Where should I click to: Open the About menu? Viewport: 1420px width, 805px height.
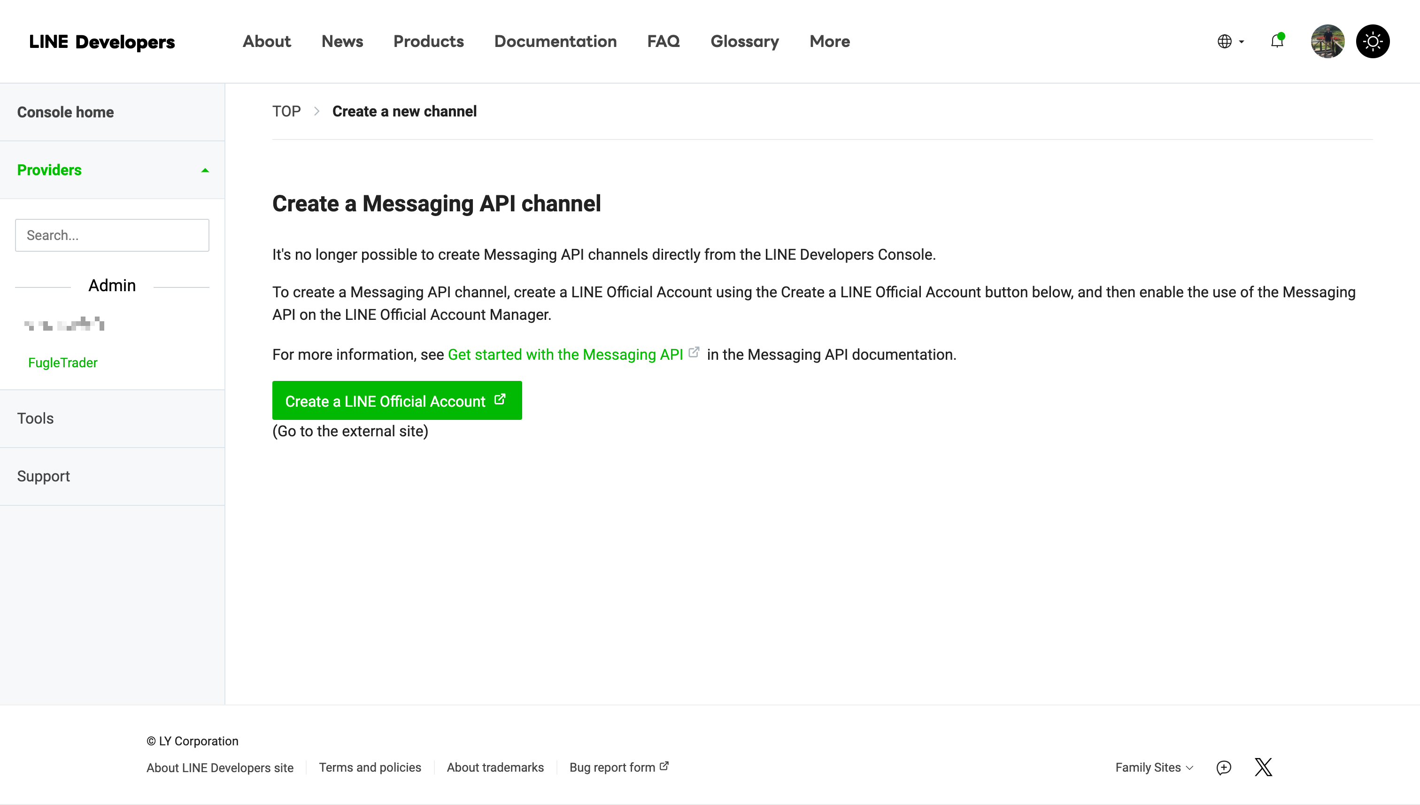(266, 41)
